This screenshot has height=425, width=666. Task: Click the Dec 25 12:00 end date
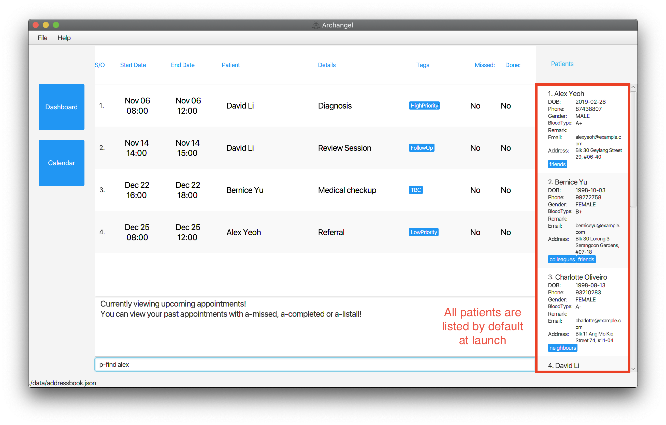coord(187,232)
